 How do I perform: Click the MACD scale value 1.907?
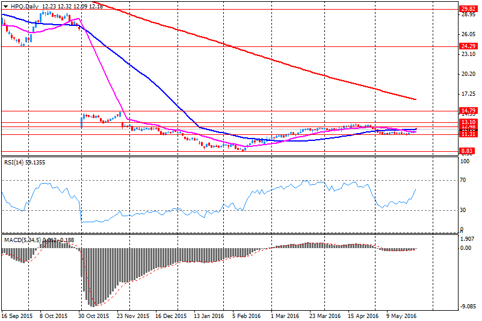tap(468, 239)
